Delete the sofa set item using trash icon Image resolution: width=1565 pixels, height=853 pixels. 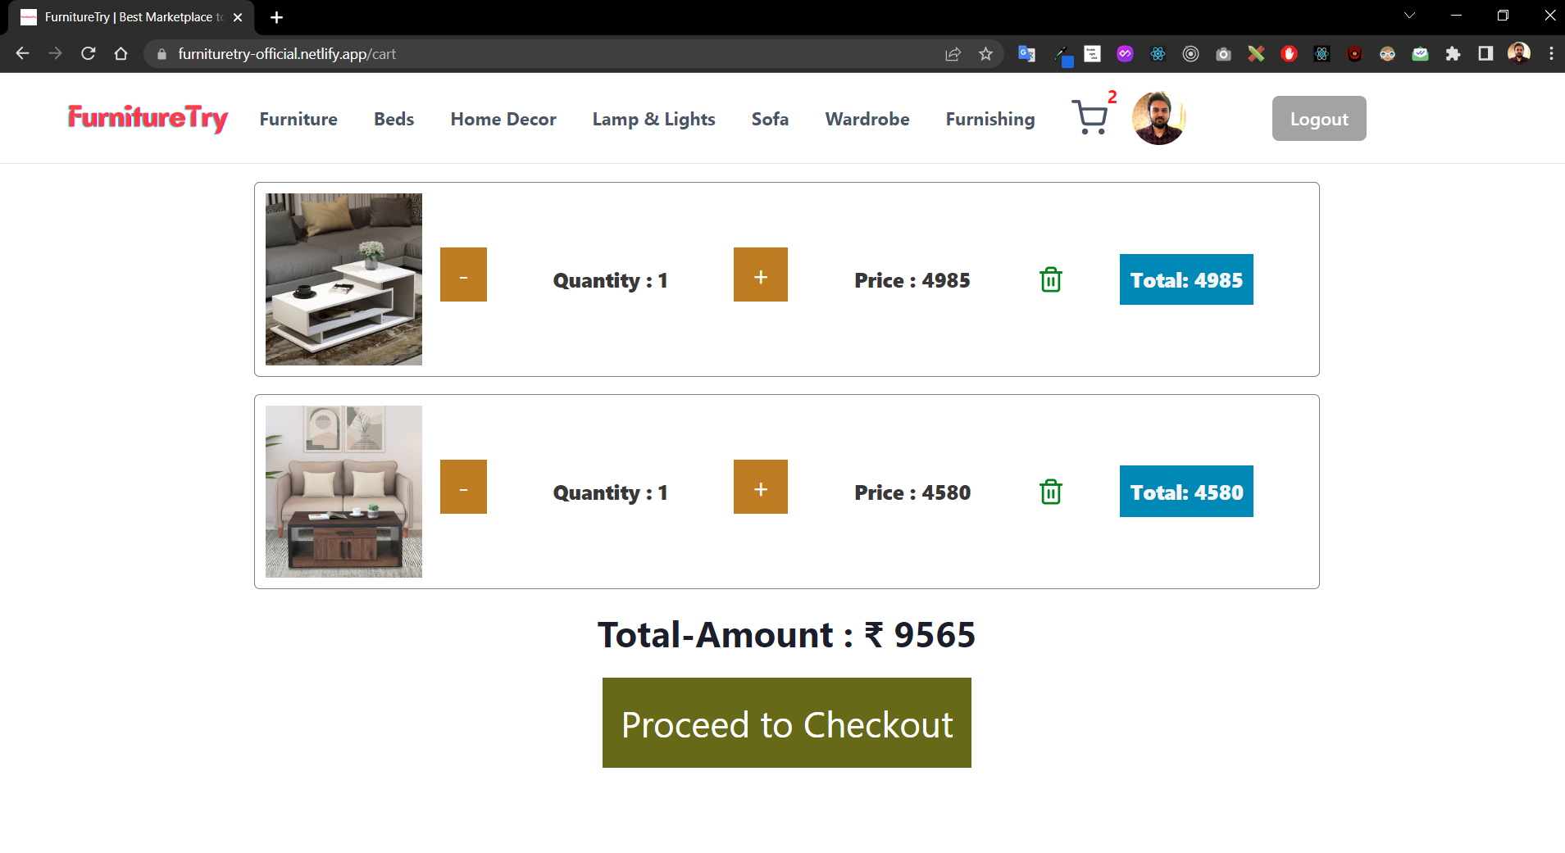(1050, 492)
